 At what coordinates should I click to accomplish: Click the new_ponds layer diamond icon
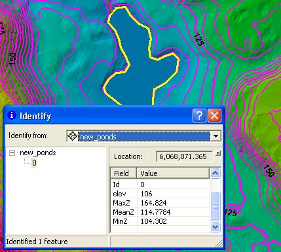pos(72,136)
